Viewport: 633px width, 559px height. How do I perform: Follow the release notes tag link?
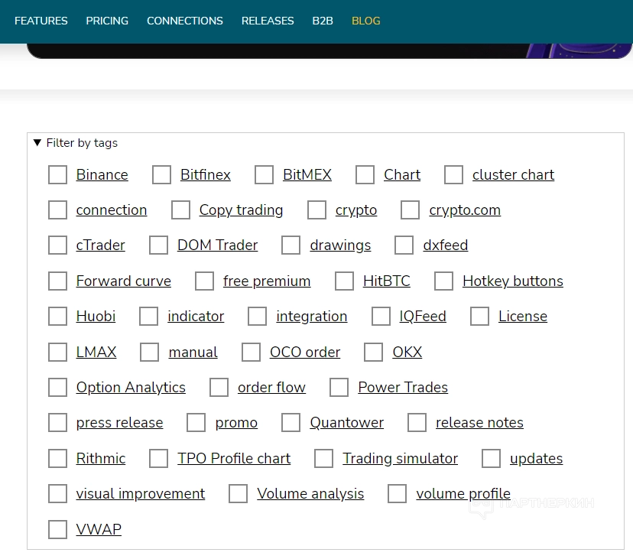coord(479,423)
